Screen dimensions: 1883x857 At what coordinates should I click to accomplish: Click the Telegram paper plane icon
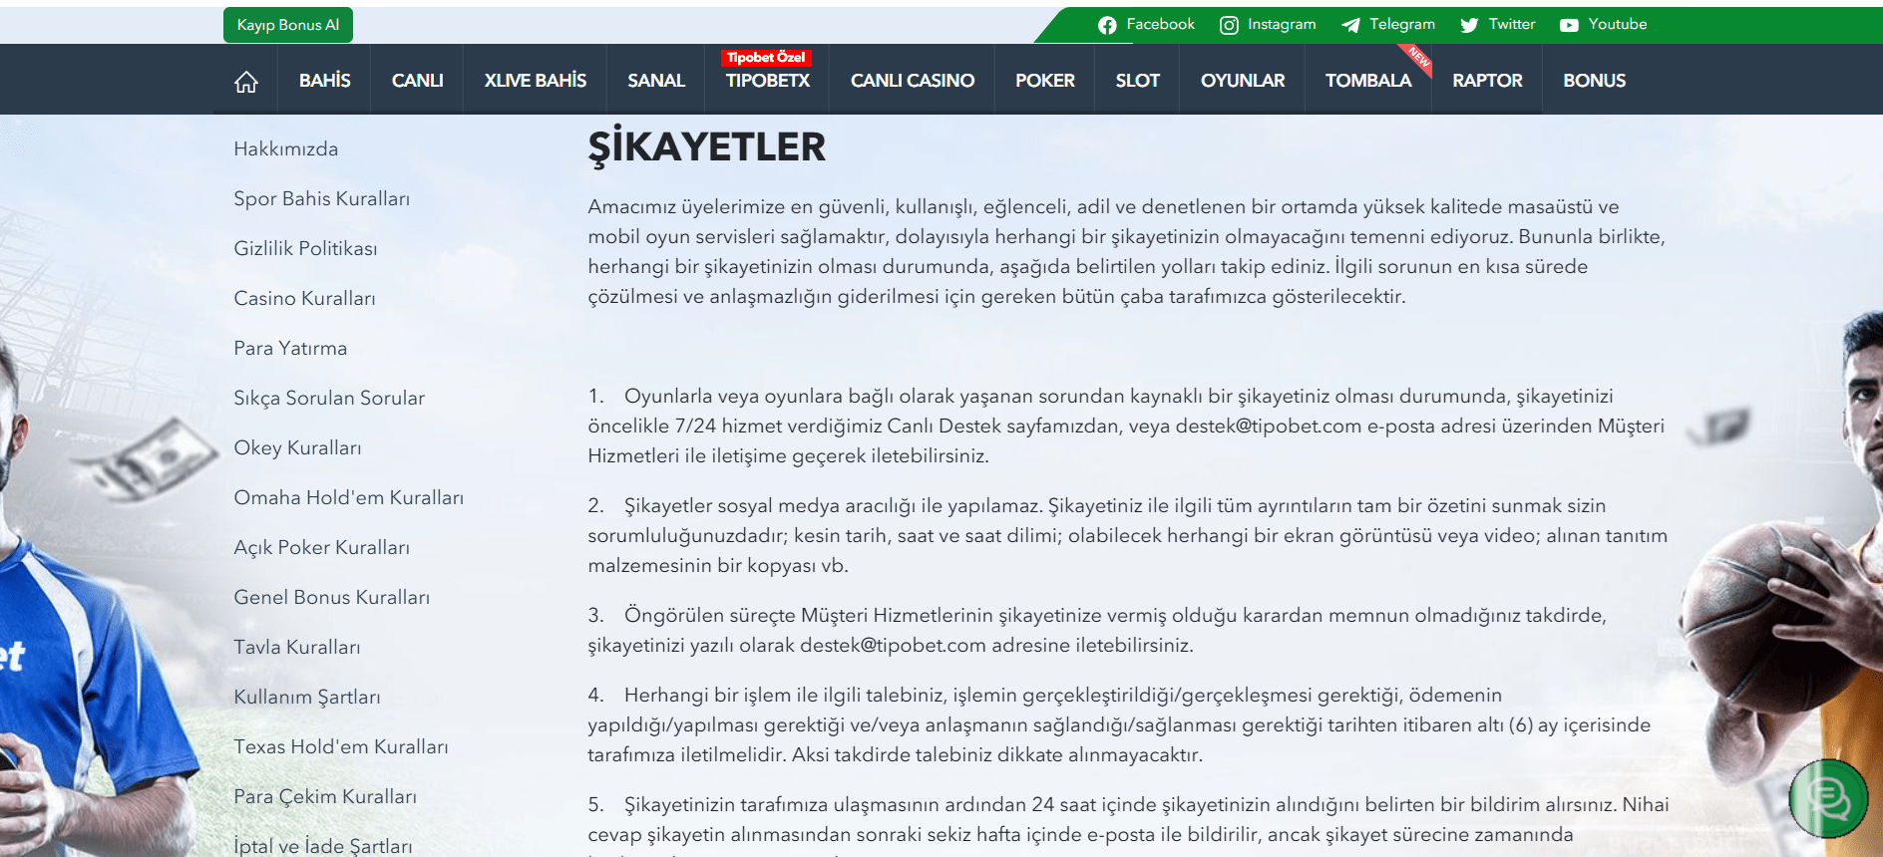point(1350,25)
